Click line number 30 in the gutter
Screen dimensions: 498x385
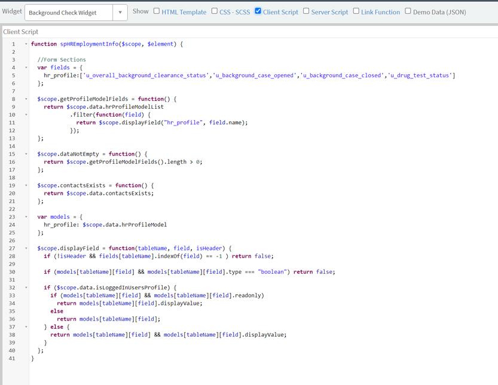point(12,272)
